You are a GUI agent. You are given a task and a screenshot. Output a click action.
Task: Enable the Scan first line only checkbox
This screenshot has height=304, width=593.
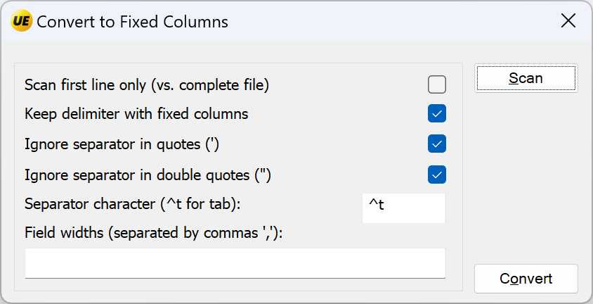coord(437,84)
